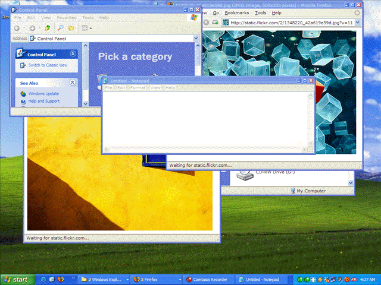381x285 pixels.
Task: Click the Control Panel sidebar scroll down arrow
Action: [x=85, y=104]
